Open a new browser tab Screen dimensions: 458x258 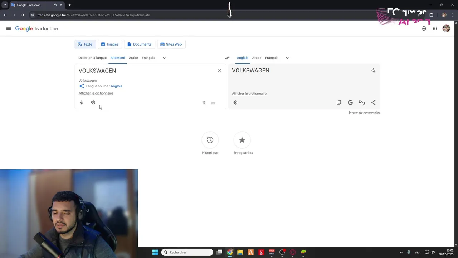(x=69, y=5)
